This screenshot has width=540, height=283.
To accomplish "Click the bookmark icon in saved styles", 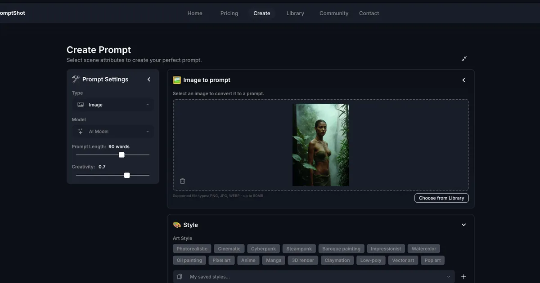I will [x=180, y=277].
